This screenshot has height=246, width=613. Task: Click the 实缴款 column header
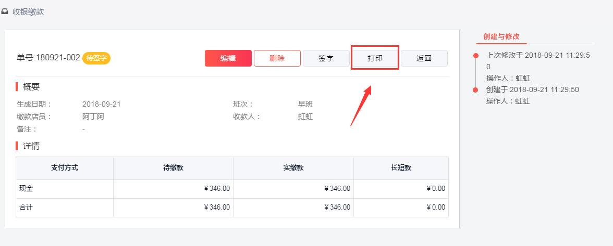(293, 168)
